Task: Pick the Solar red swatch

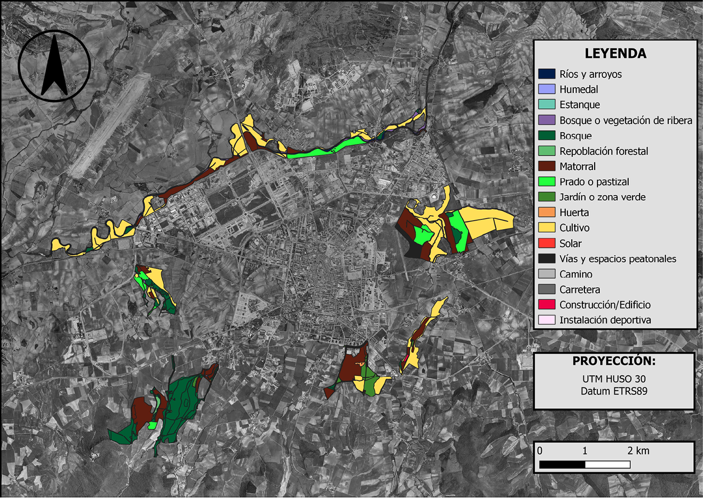Action: [x=547, y=243]
